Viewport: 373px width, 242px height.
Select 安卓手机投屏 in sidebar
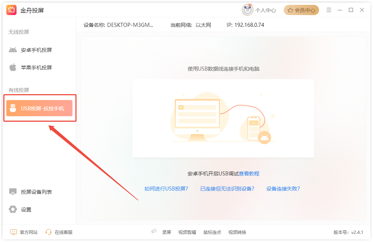coord(36,50)
